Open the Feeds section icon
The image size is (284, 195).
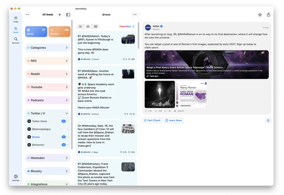point(16,30)
